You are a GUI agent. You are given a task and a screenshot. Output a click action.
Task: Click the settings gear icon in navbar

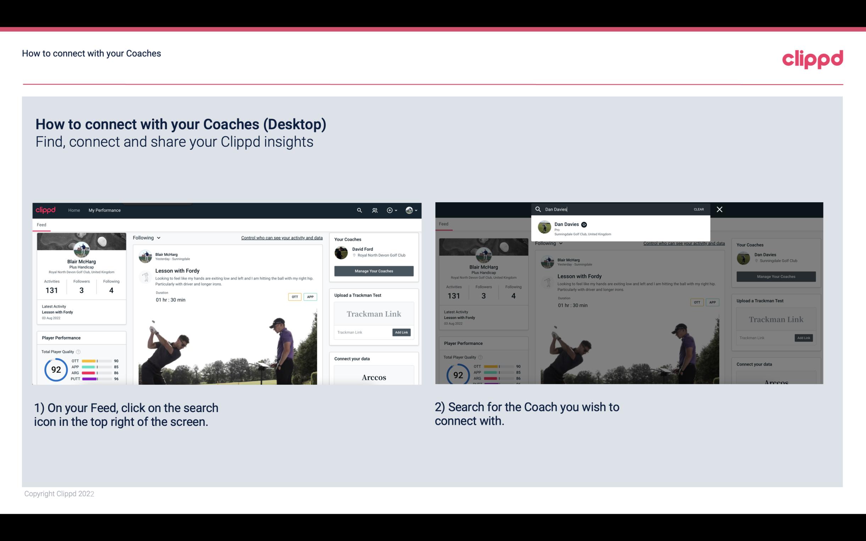pyautogui.click(x=390, y=210)
